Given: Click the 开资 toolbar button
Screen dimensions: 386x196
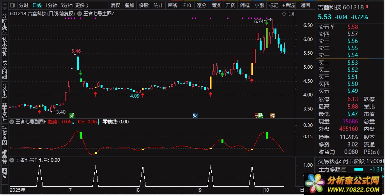Looking at the screenshot, I should 230,5.
